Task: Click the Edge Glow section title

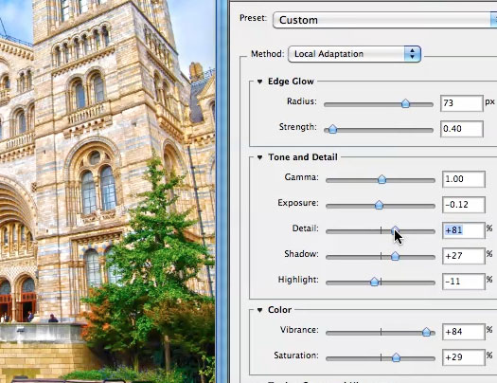Action: pos(291,82)
